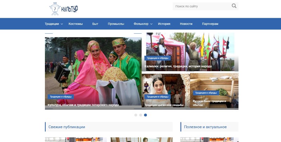Open the Новости section
This screenshot has width=281, height=142.
[x=186, y=24]
